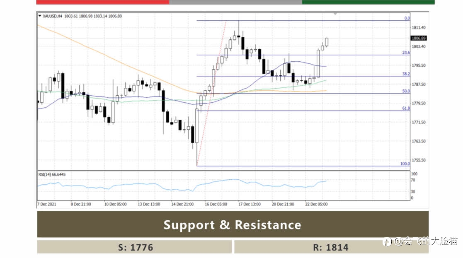The height and width of the screenshot is (258, 463).
Task: Select the 50.0 Fibonacci level label
Action: click(406, 91)
